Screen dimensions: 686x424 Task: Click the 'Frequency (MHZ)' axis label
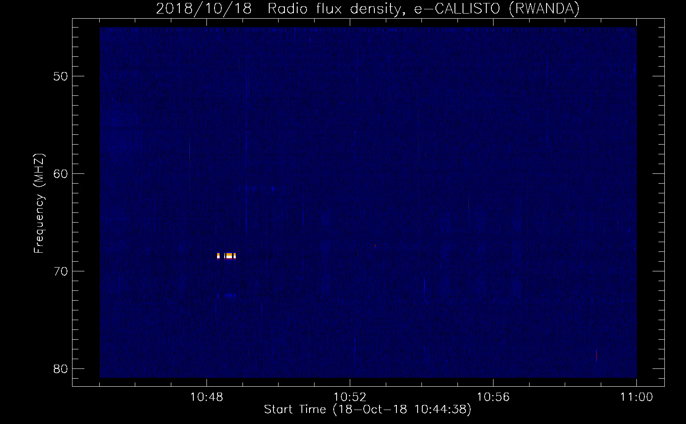(x=39, y=204)
